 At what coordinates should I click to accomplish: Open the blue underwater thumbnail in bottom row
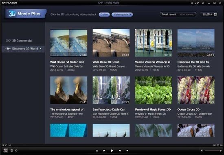(x=69, y=130)
